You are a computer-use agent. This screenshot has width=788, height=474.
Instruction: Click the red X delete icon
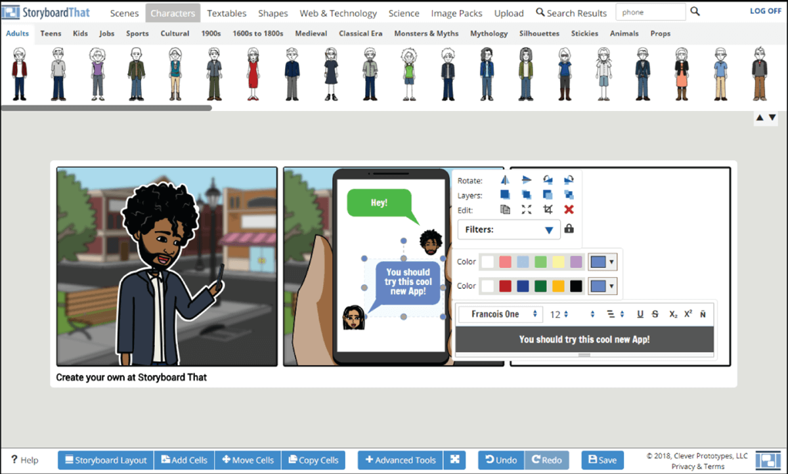pos(569,209)
